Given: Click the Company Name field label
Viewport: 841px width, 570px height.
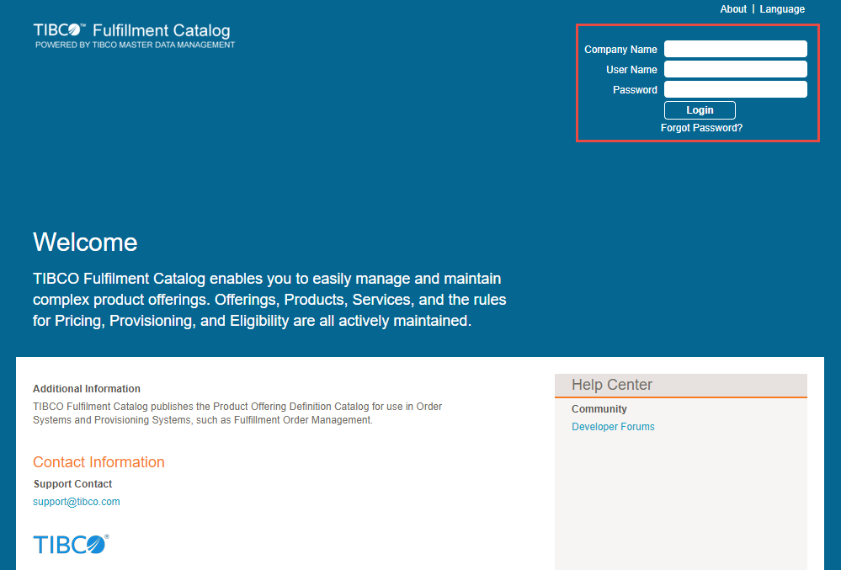Looking at the screenshot, I should [620, 50].
